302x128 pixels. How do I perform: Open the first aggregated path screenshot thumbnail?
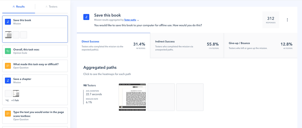point(132,97)
